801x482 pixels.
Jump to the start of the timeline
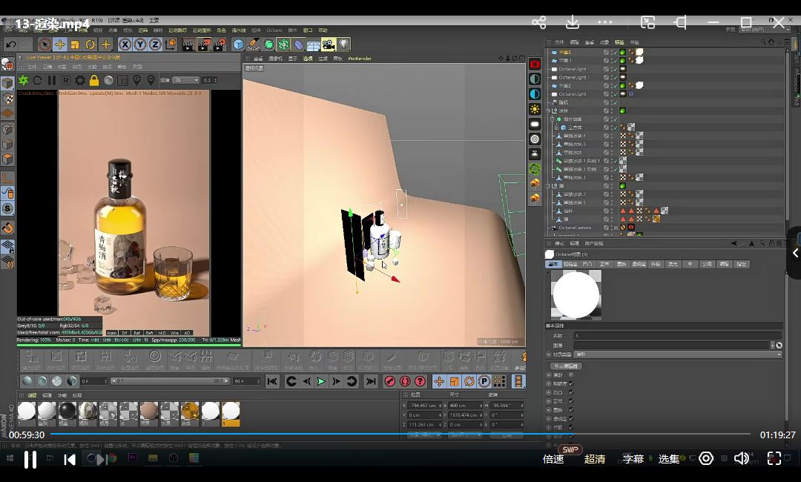(x=272, y=381)
